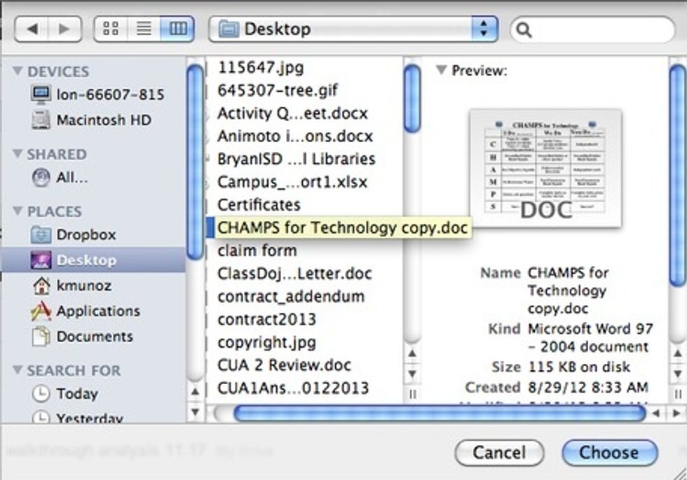Switch to column view
This screenshot has width=687, height=480.
tap(178, 29)
